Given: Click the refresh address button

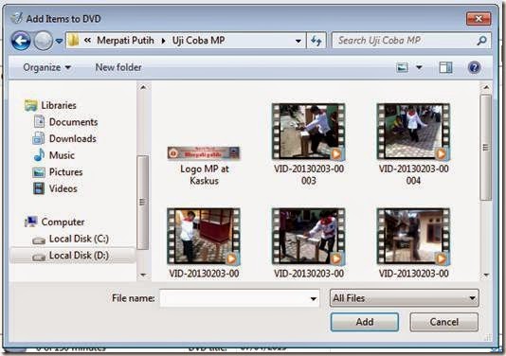Looking at the screenshot, I should pos(316,41).
